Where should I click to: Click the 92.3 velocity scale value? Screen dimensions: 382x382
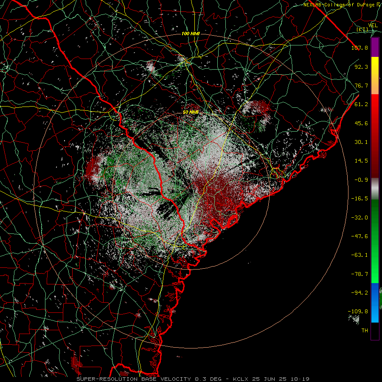coord(361,67)
